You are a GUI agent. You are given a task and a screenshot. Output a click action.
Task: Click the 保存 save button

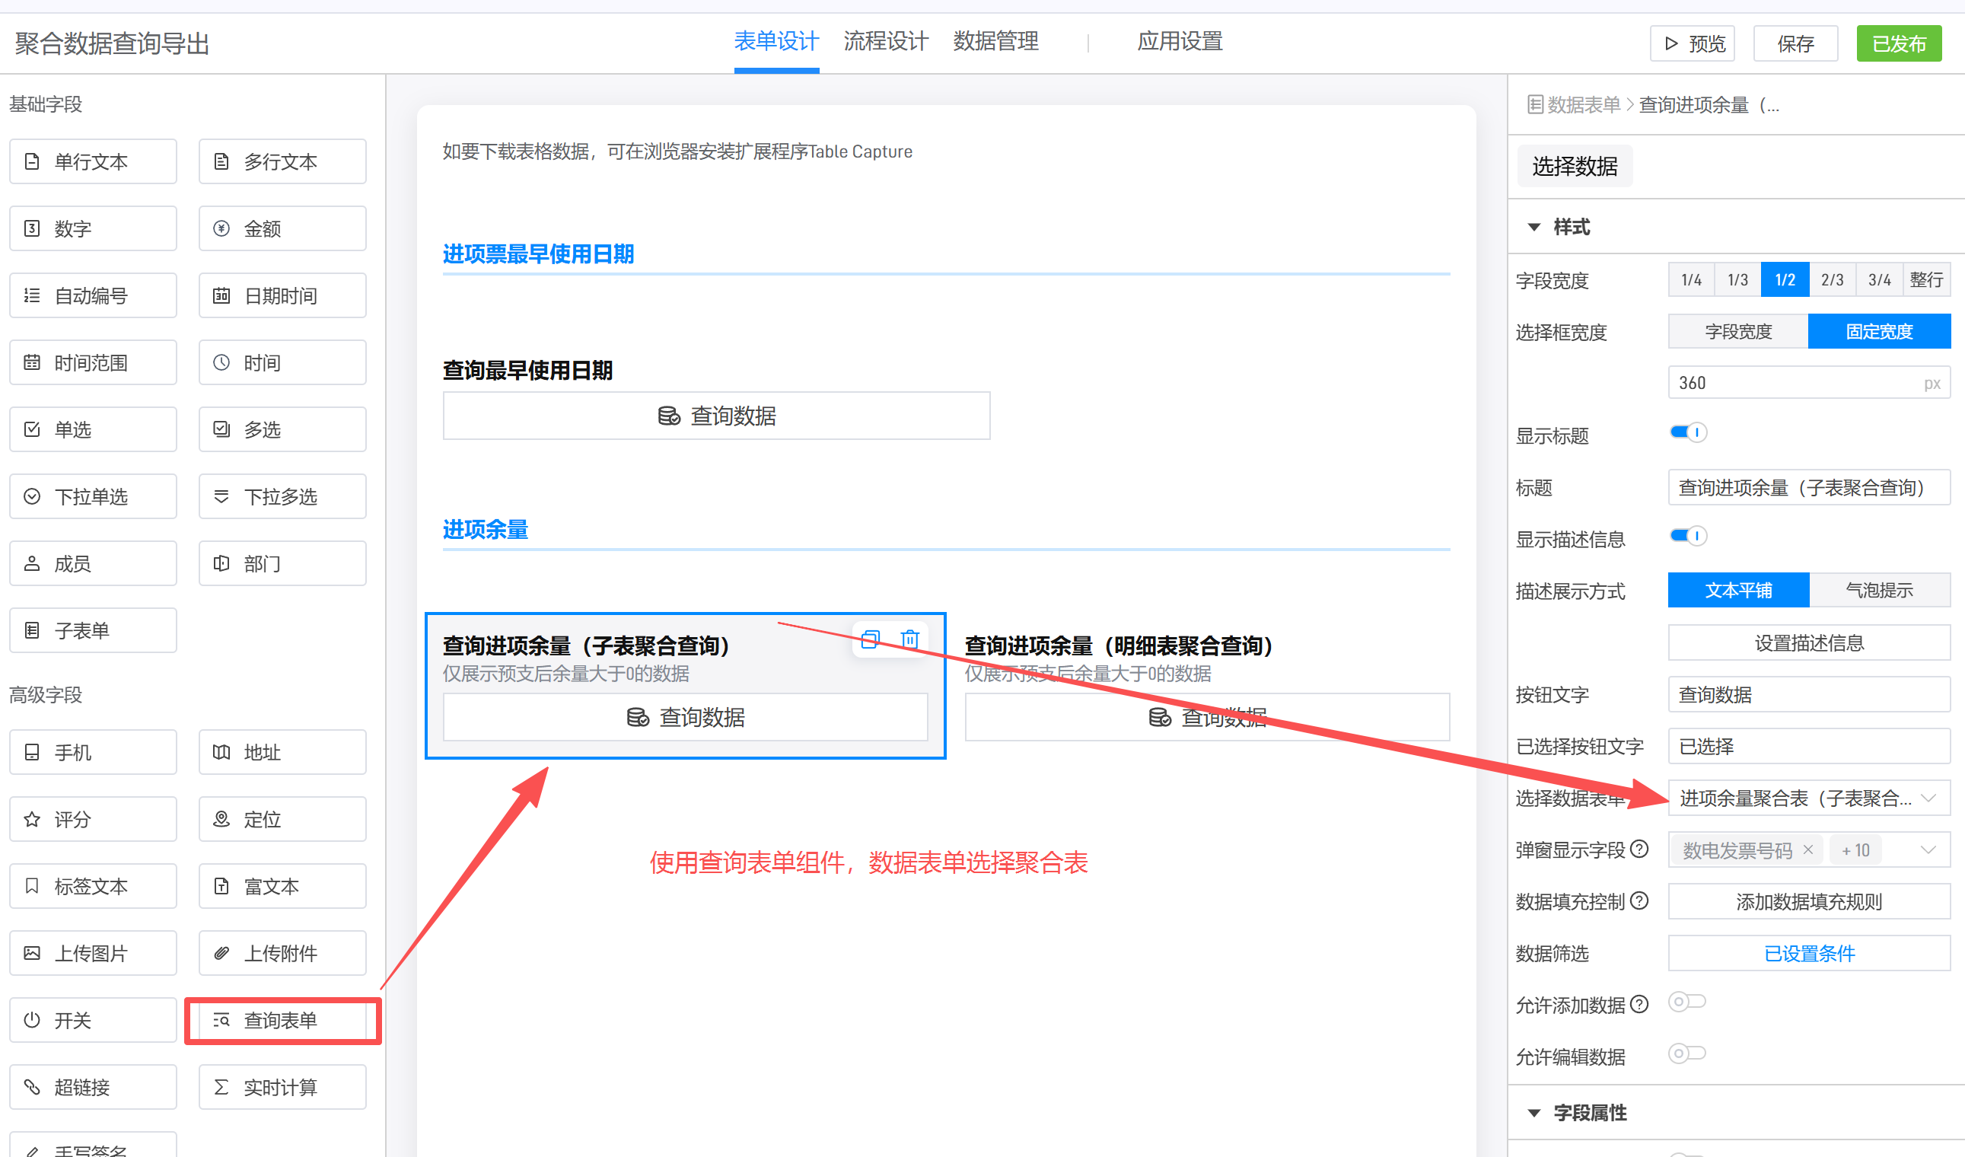1796,43
